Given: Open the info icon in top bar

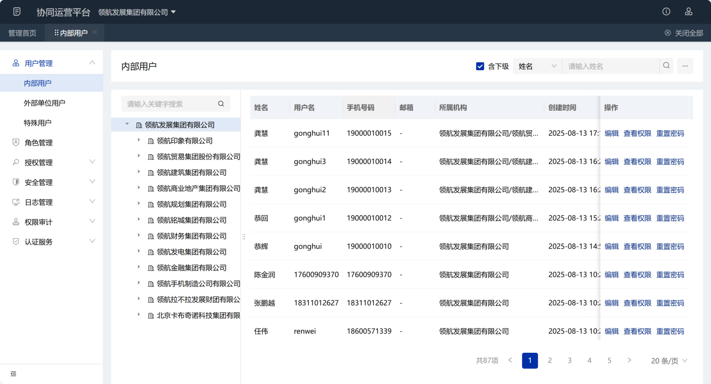Looking at the screenshot, I should click(666, 12).
